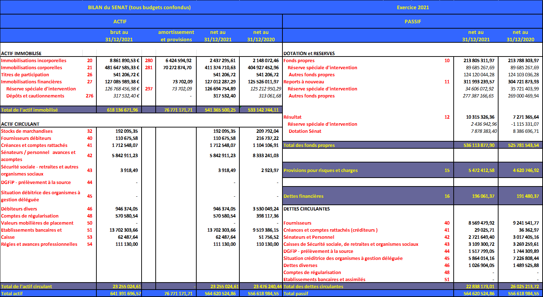The image size is (543, 297).
Task: Select the 'Dépôts et cautionnements' row label
Action: [35, 96]
